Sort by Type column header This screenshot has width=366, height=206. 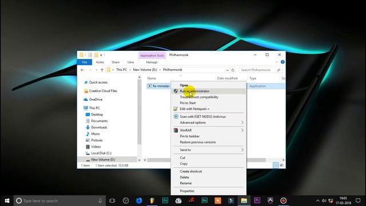point(253,78)
